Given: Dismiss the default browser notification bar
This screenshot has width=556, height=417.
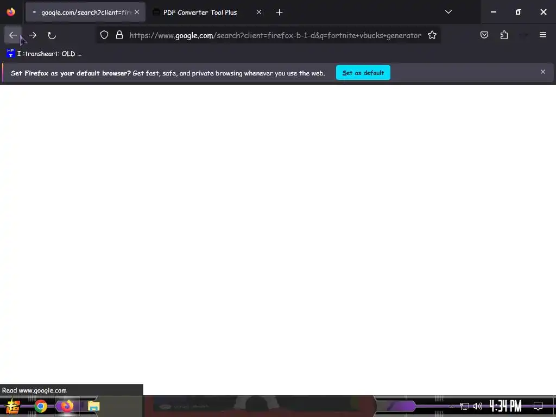Looking at the screenshot, I should coord(542,72).
